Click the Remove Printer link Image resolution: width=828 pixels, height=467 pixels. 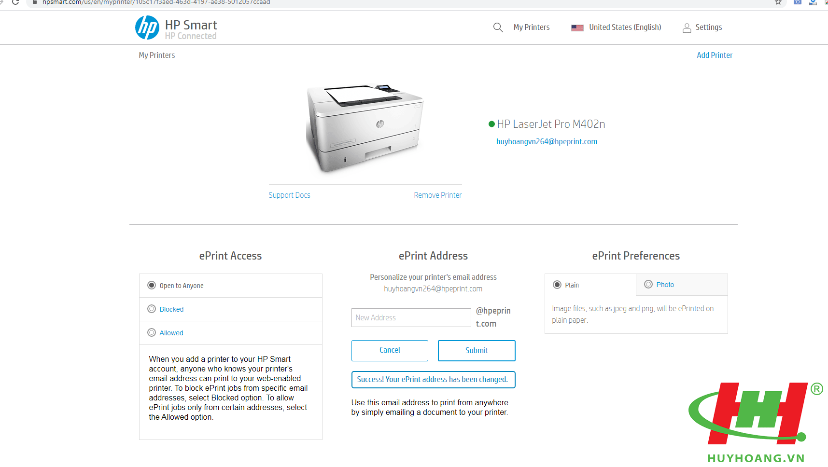(x=437, y=195)
